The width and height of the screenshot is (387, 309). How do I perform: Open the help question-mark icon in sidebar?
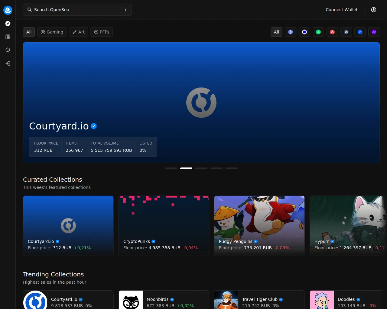(x=8, y=50)
